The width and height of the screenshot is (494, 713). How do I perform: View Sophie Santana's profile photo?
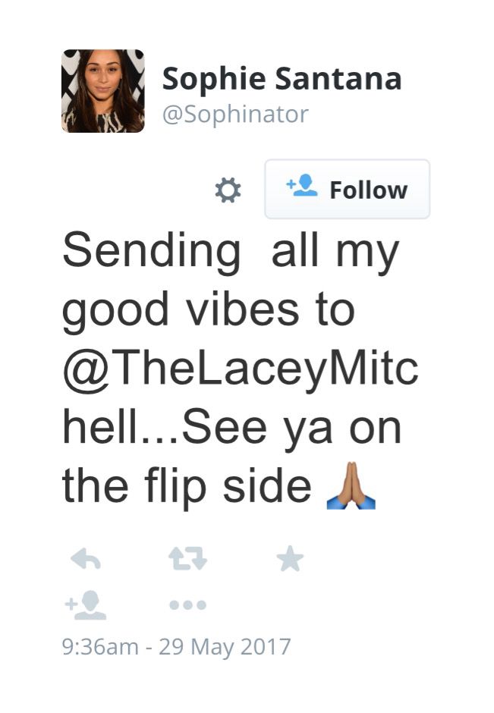(x=103, y=91)
